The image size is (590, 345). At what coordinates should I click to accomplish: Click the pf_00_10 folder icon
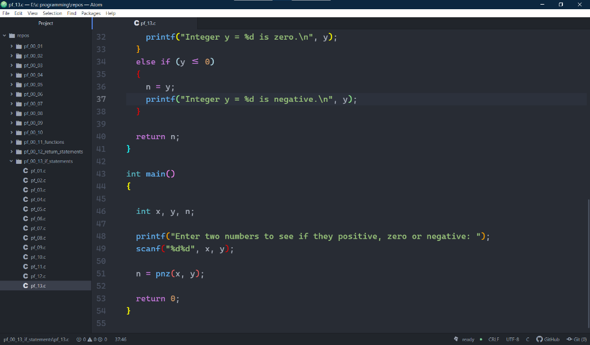19,132
